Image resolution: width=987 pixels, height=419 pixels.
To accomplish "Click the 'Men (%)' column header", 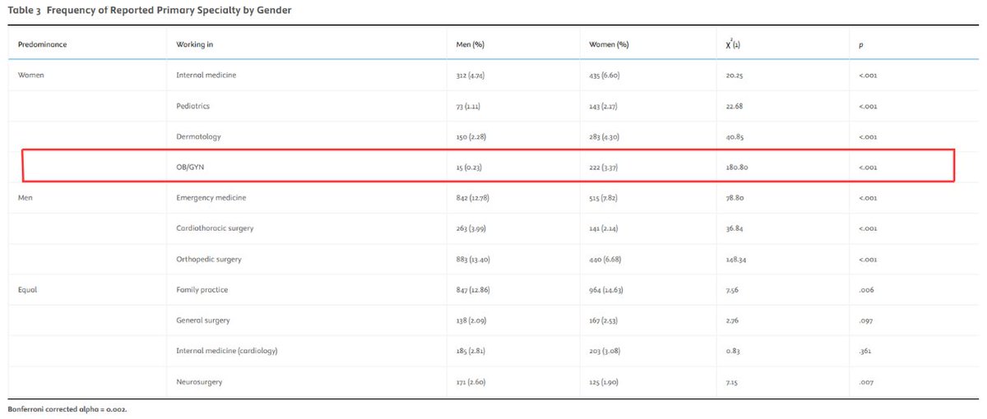I will coord(471,44).
